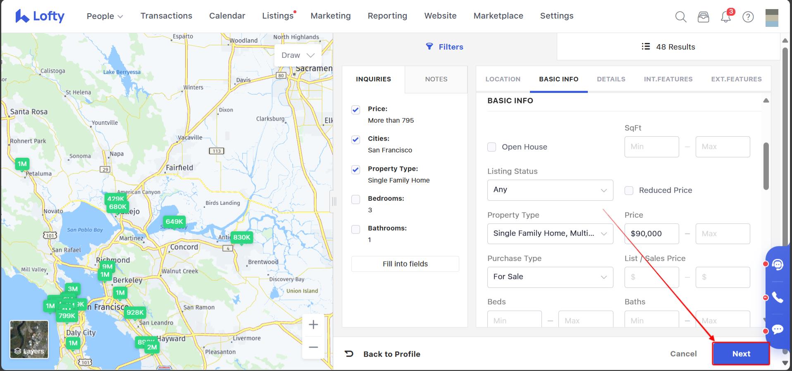Uncheck the Property Type inquiry checkbox
This screenshot has height=371, width=792.
[355, 170]
